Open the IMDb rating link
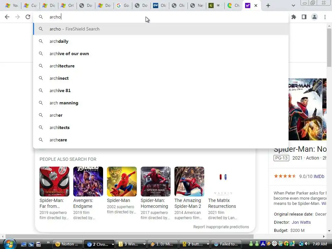The image size is (332, 249). tap(319, 176)
